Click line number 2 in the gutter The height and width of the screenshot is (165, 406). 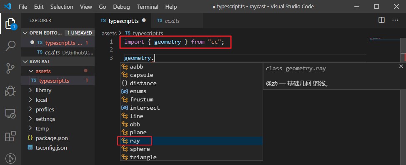(x=111, y=49)
